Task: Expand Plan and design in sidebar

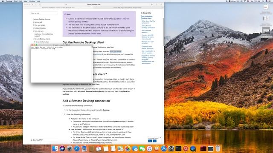Action: coord(33,25)
